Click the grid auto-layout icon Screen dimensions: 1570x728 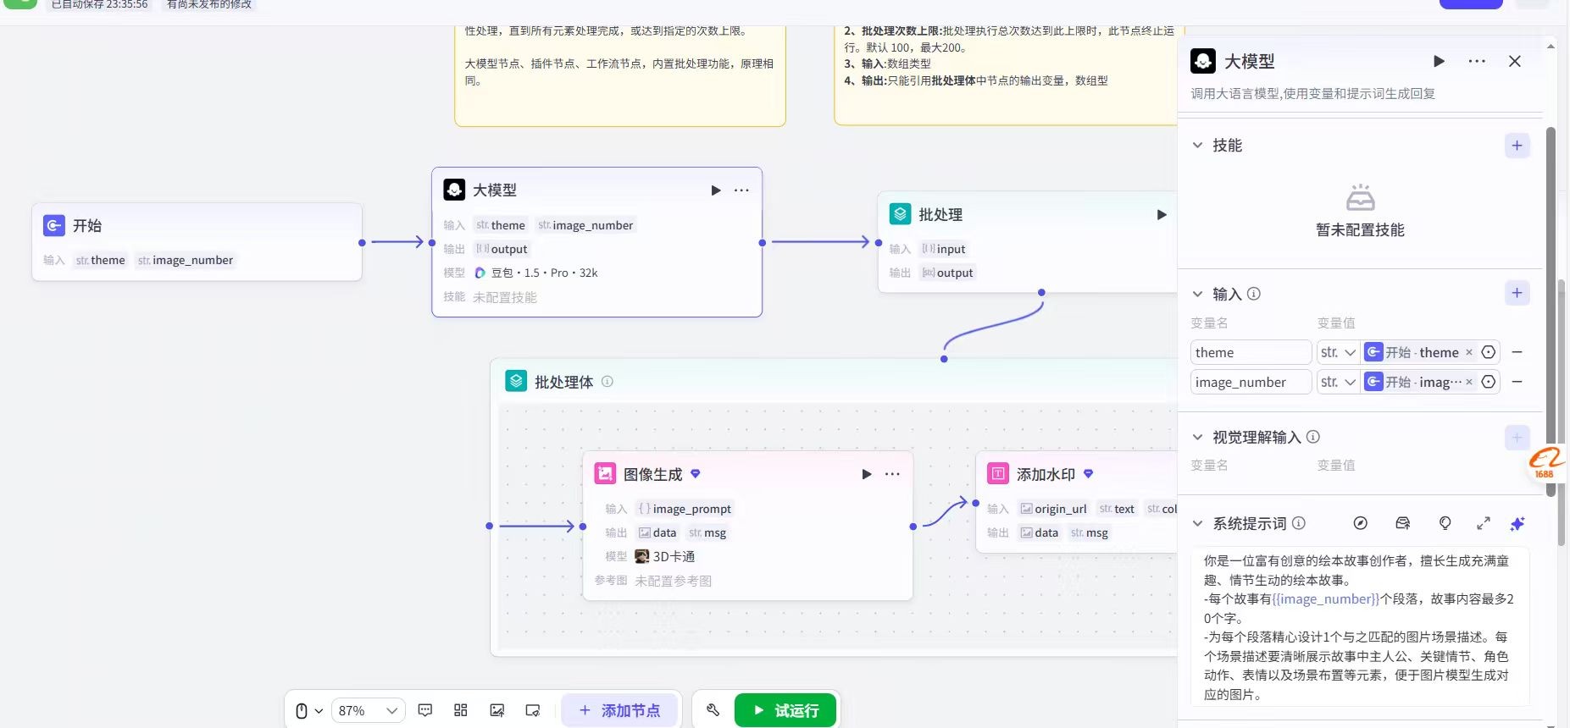(461, 710)
